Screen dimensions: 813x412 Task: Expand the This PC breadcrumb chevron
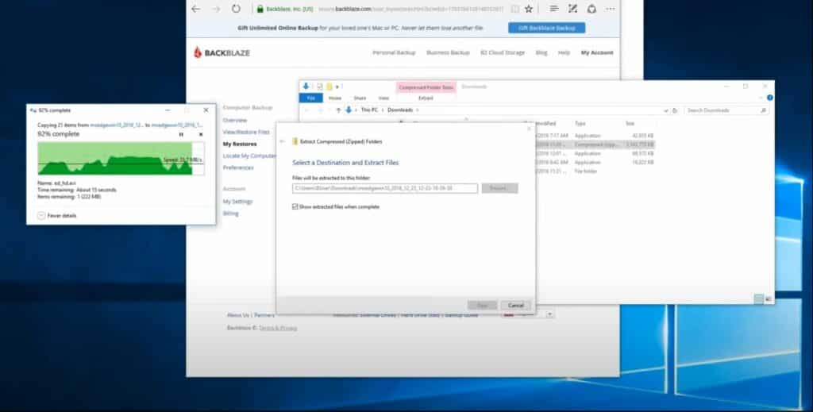click(x=383, y=110)
